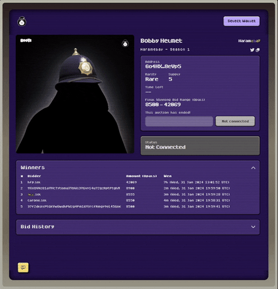The width and height of the screenshot is (278, 289).
Task: Open the Bid History section header
Action: [x=138, y=227]
